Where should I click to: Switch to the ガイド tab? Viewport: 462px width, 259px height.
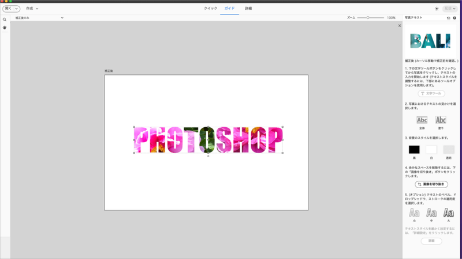(229, 9)
